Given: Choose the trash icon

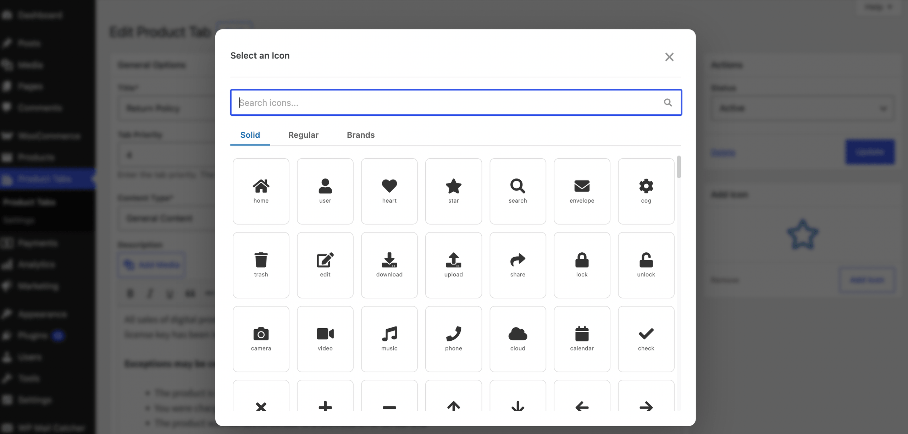Looking at the screenshot, I should pyautogui.click(x=261, y=265).
